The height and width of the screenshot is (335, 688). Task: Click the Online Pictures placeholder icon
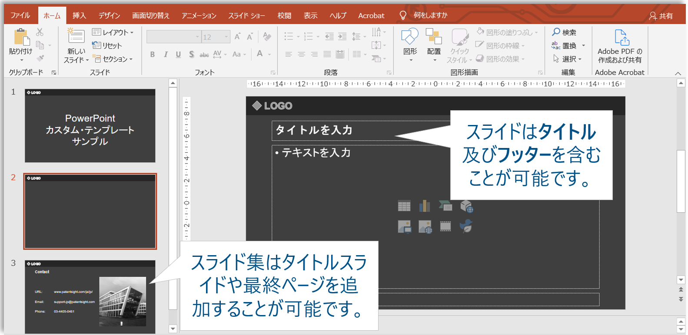[x=425, y=227]
